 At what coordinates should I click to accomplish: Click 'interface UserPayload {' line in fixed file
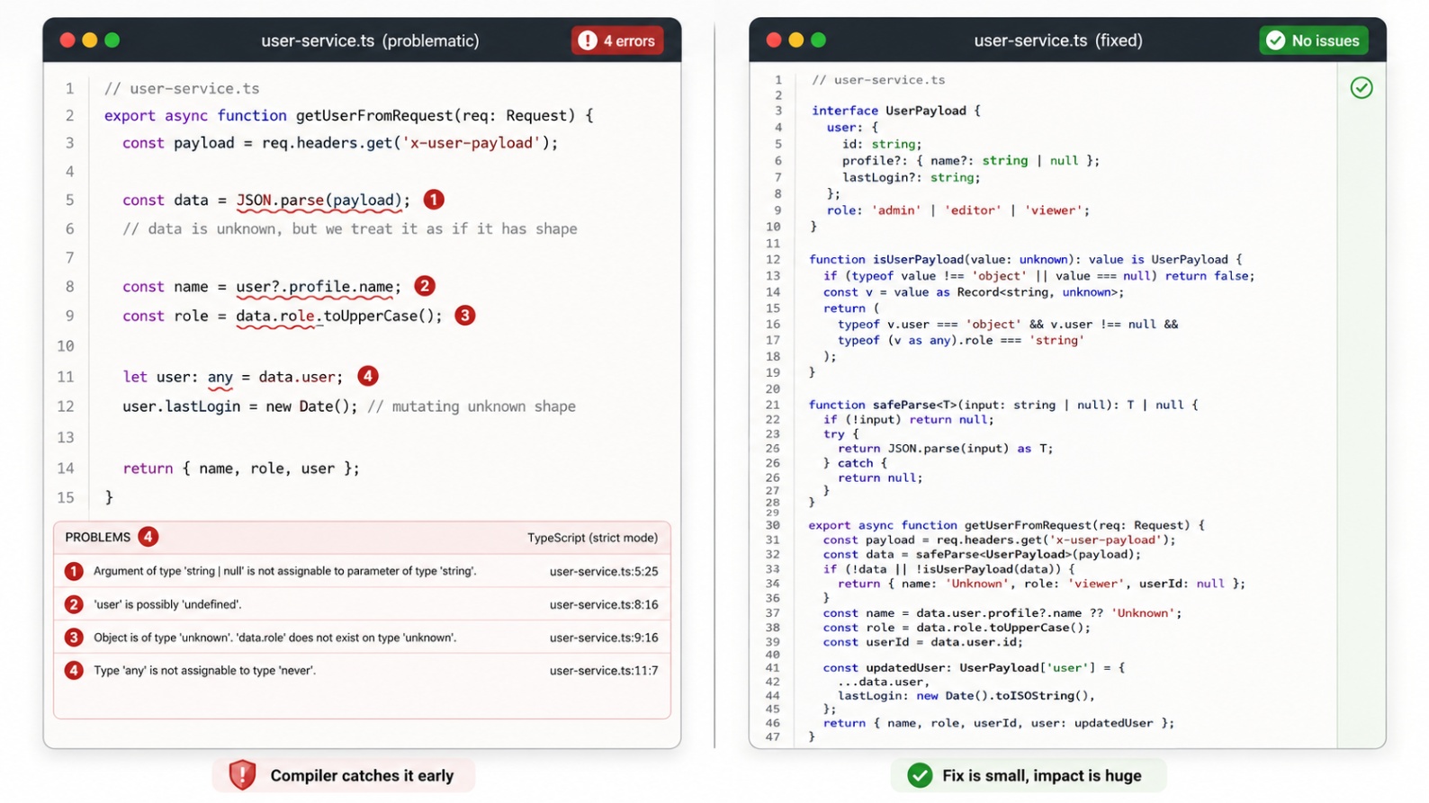pos(896,111)
